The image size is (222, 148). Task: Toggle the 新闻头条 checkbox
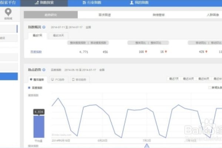coord(210,88)
